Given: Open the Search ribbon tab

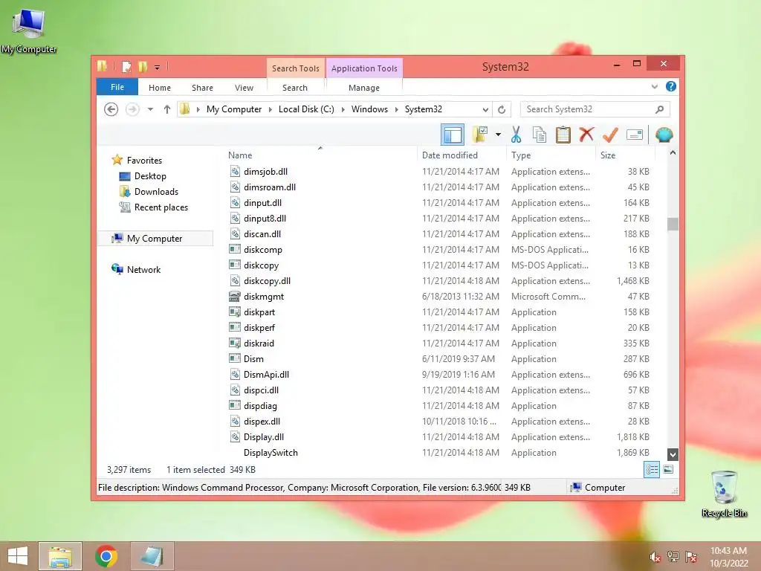Looking at the screenshot, I should pos(294,88).
